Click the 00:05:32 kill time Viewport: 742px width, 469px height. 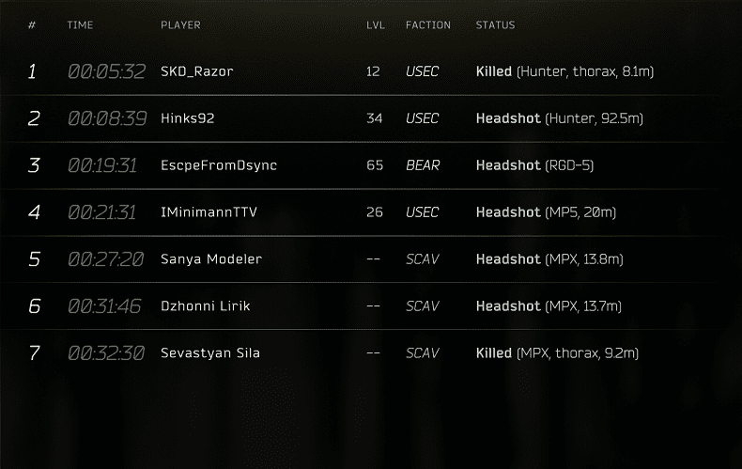[106, 71]
